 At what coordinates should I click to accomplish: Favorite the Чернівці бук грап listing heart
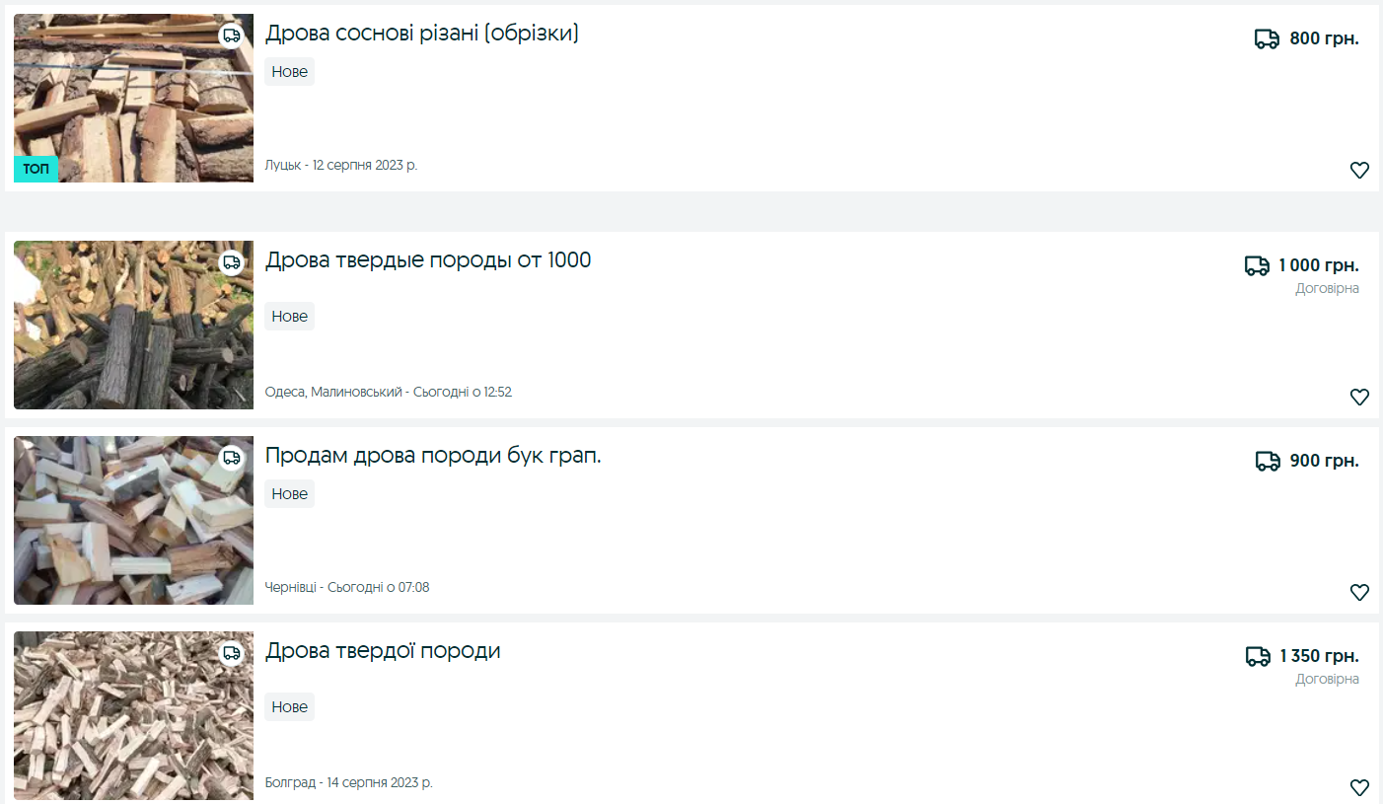point(1359,592)
